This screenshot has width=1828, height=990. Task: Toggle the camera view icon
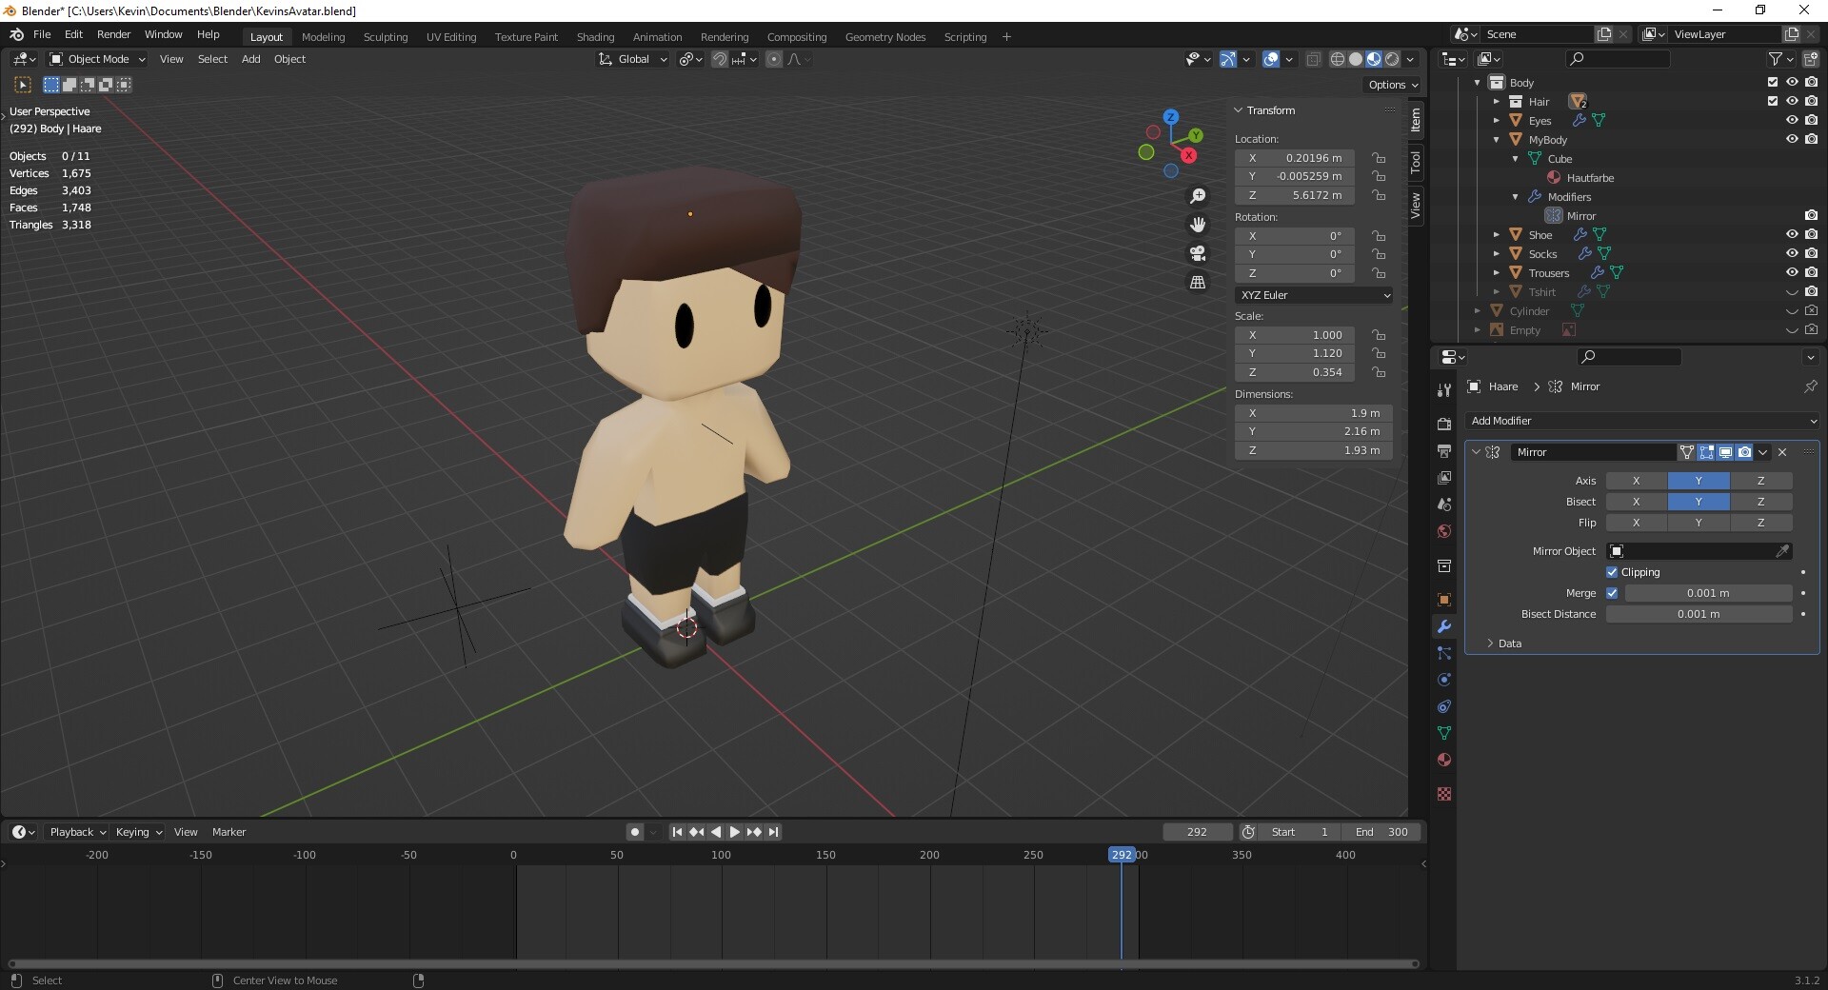click(1198, 253)
